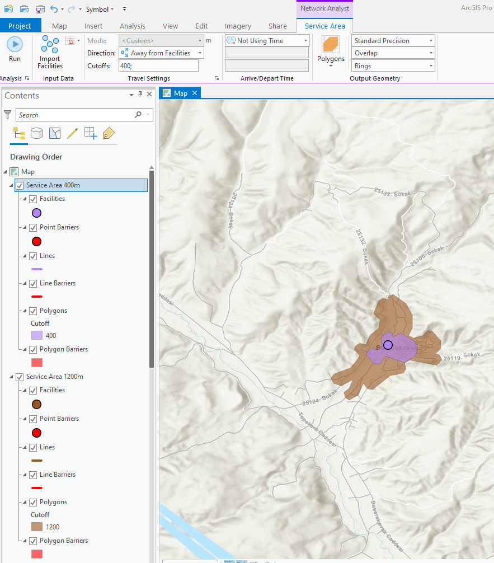Click the List By Editing pencil icon
The width and height of the screenshot is (494, 563).
[72, 133]
